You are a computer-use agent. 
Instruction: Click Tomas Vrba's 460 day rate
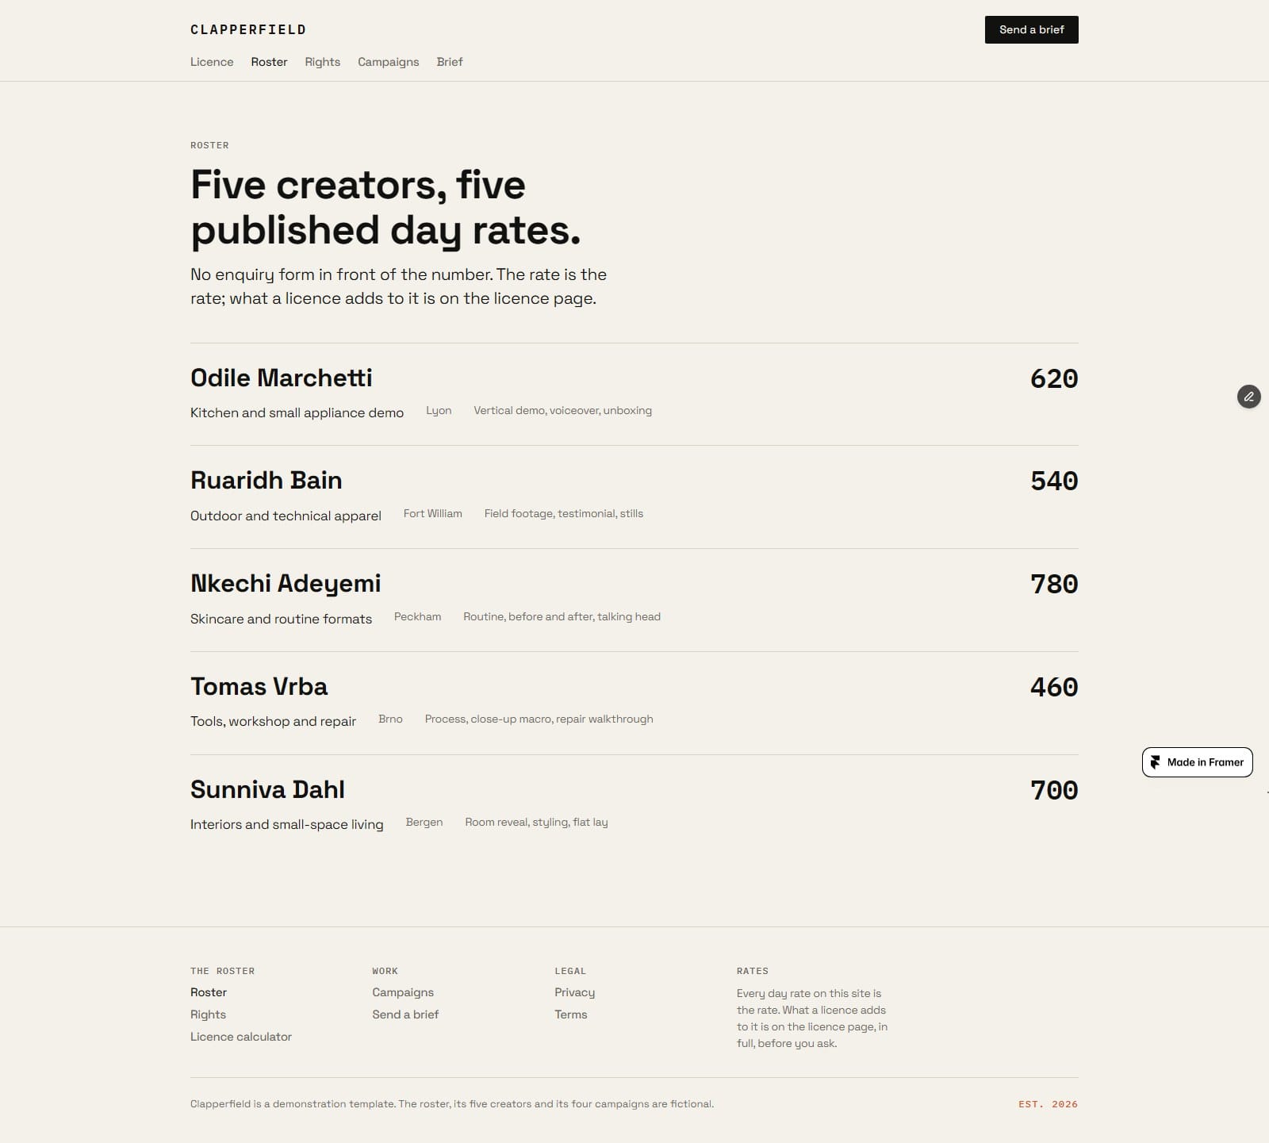tap(1054, 688)
